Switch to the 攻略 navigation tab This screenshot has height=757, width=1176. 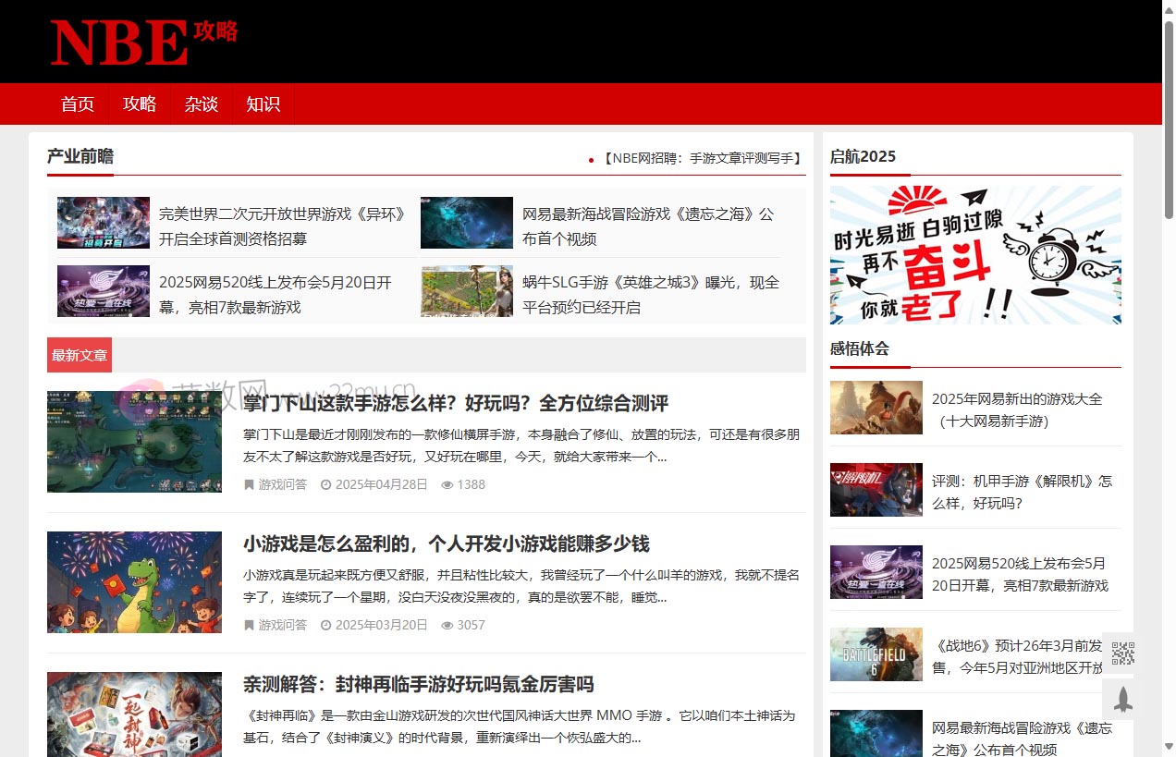tap(139, 104)
